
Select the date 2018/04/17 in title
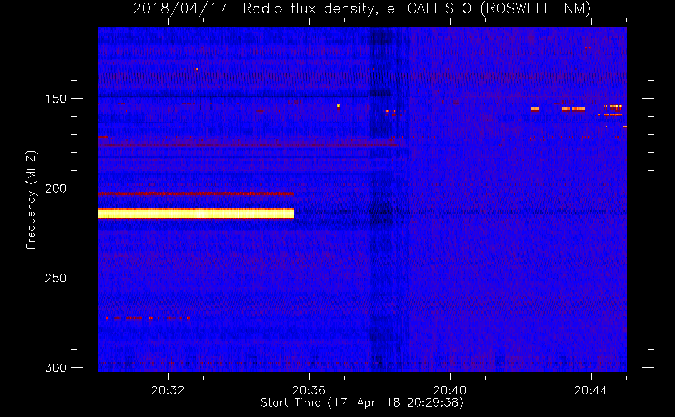pos(180,8)
